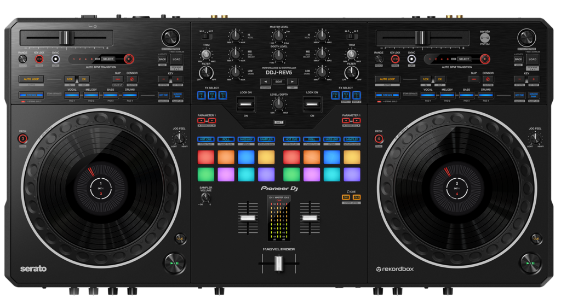
Task: Click SELECT in right Auto BPM Transition
Action: pyautogui.click(x=464, y=59)
